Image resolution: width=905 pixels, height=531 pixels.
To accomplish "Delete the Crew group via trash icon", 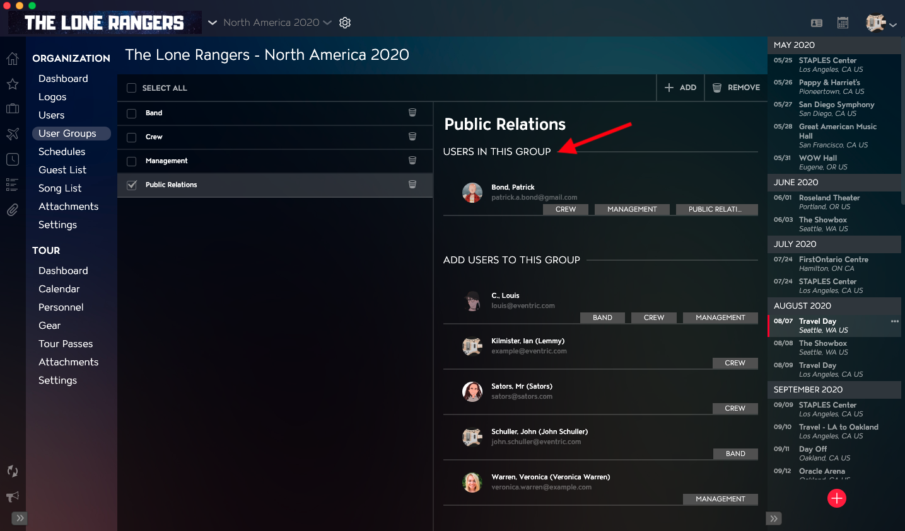I will tap(412, 137).
